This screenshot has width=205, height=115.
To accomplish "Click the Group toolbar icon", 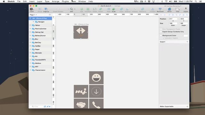I will pos(40,9).
